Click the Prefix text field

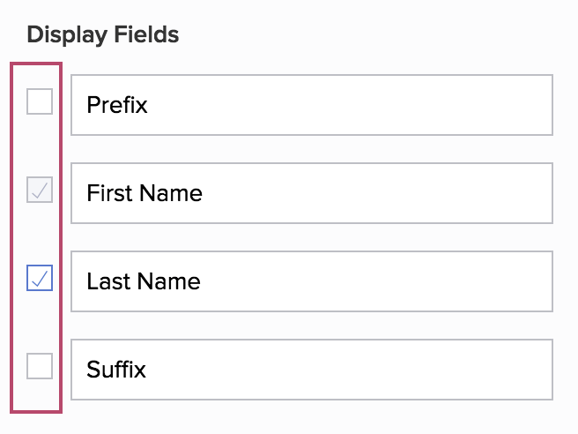coord(311,105)
